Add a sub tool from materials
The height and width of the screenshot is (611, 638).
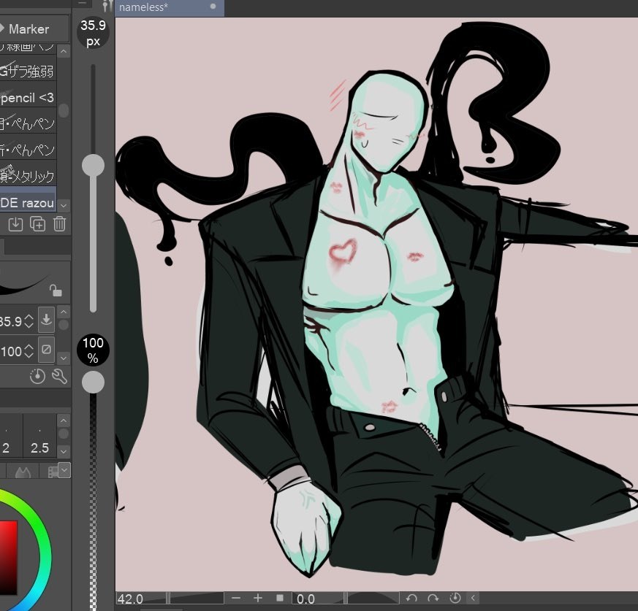click(x=15, y=224)
